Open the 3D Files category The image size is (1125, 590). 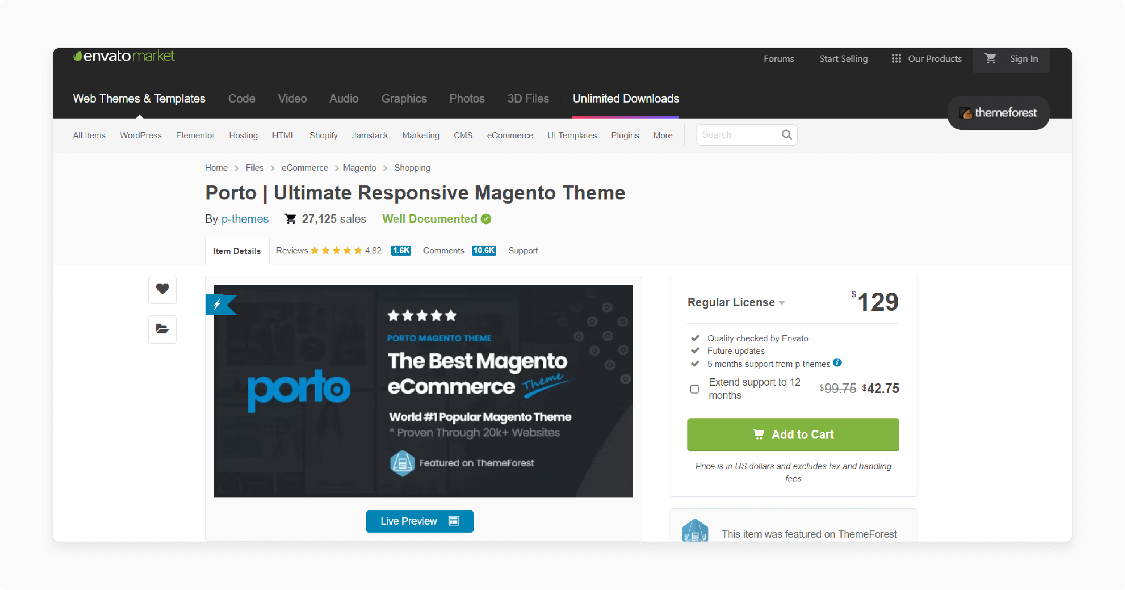(x=528, y=98)
